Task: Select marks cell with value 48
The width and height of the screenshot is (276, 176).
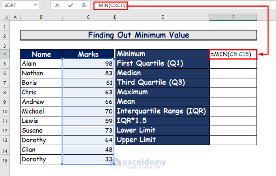Action: tap(88, 150)
